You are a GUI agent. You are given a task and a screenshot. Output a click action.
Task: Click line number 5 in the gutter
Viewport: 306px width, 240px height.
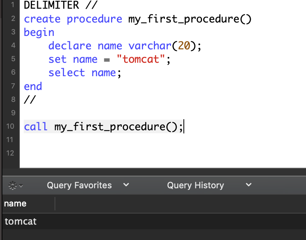click(13, 59)
